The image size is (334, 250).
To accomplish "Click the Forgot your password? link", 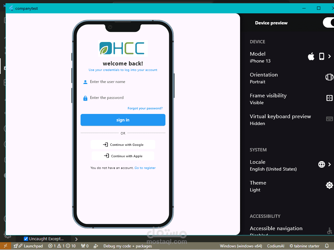I will click(145, 108).
